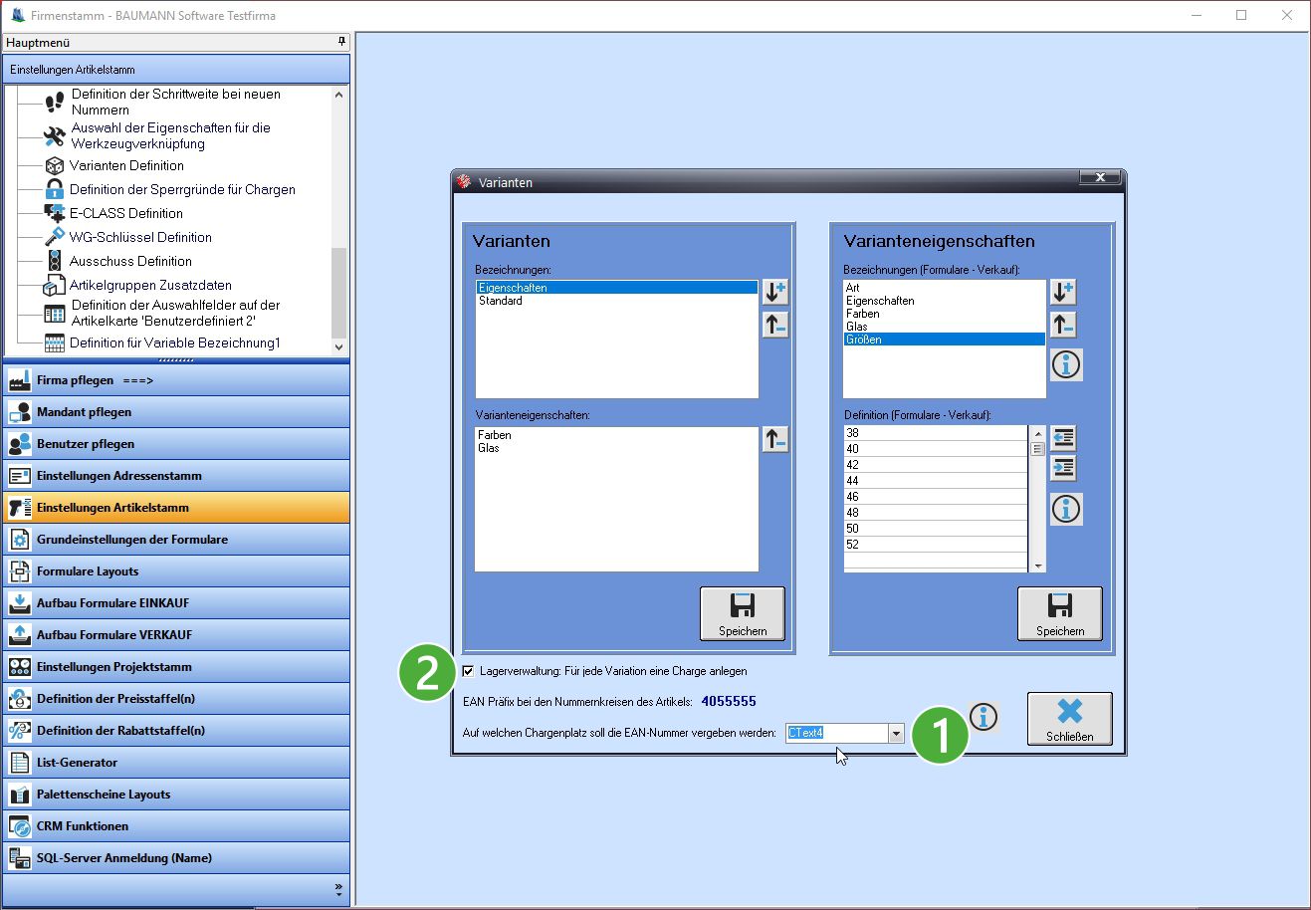Select Art in right Bezeichnungen list
1311x910 pixels.
point(944,288)
